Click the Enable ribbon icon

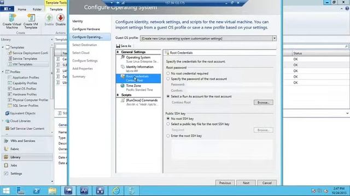(49, 20)
